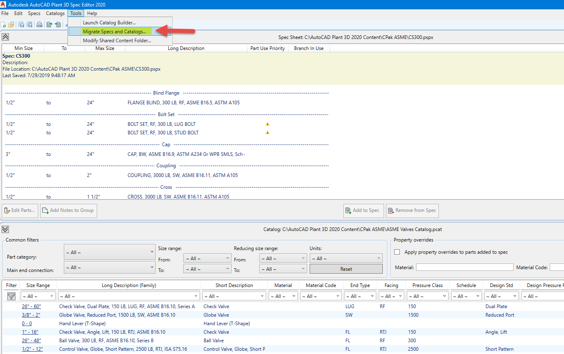Viewport: 564px width, 354px height.
Task: Collapse the Spec Sheet pane with double-chevron icon
Action: coord(5,37)
